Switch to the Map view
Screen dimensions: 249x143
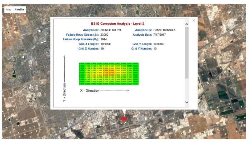coord(9,9)
